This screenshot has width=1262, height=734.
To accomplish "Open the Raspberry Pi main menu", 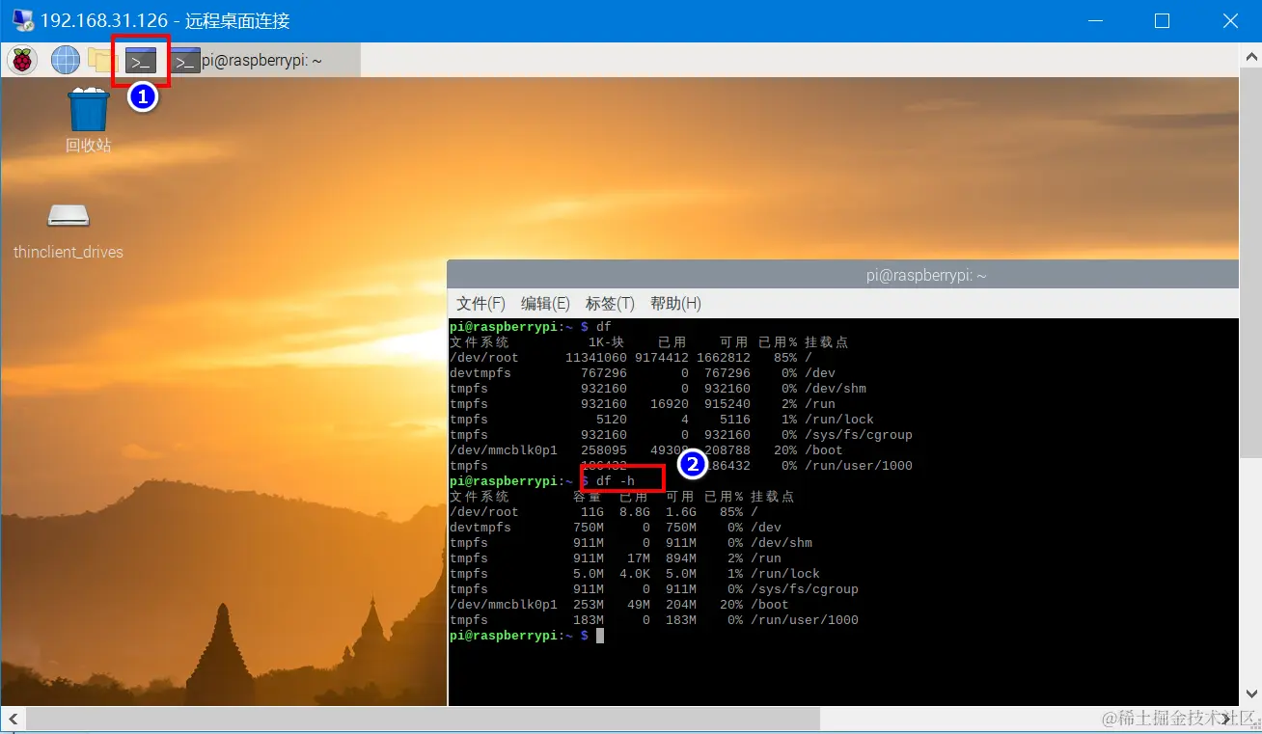I will point(22,61).
